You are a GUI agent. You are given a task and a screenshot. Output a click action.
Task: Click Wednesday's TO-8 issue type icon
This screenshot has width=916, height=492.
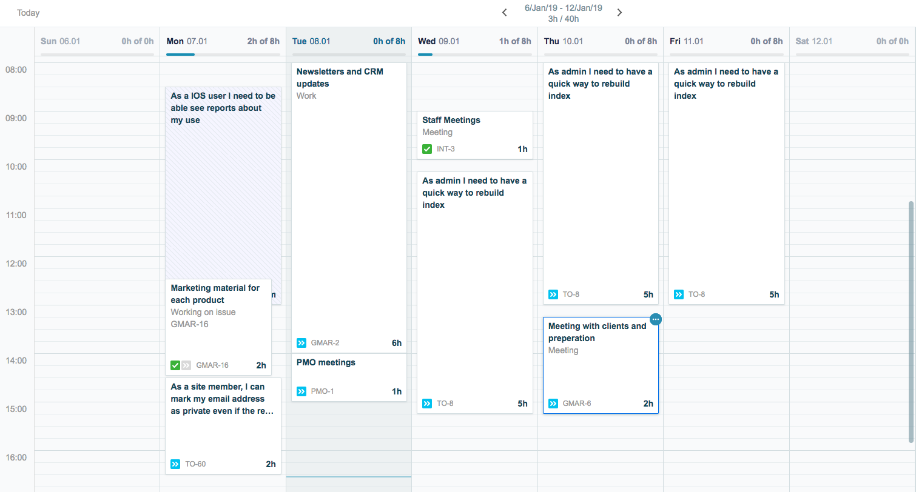[x=427, y=404]
